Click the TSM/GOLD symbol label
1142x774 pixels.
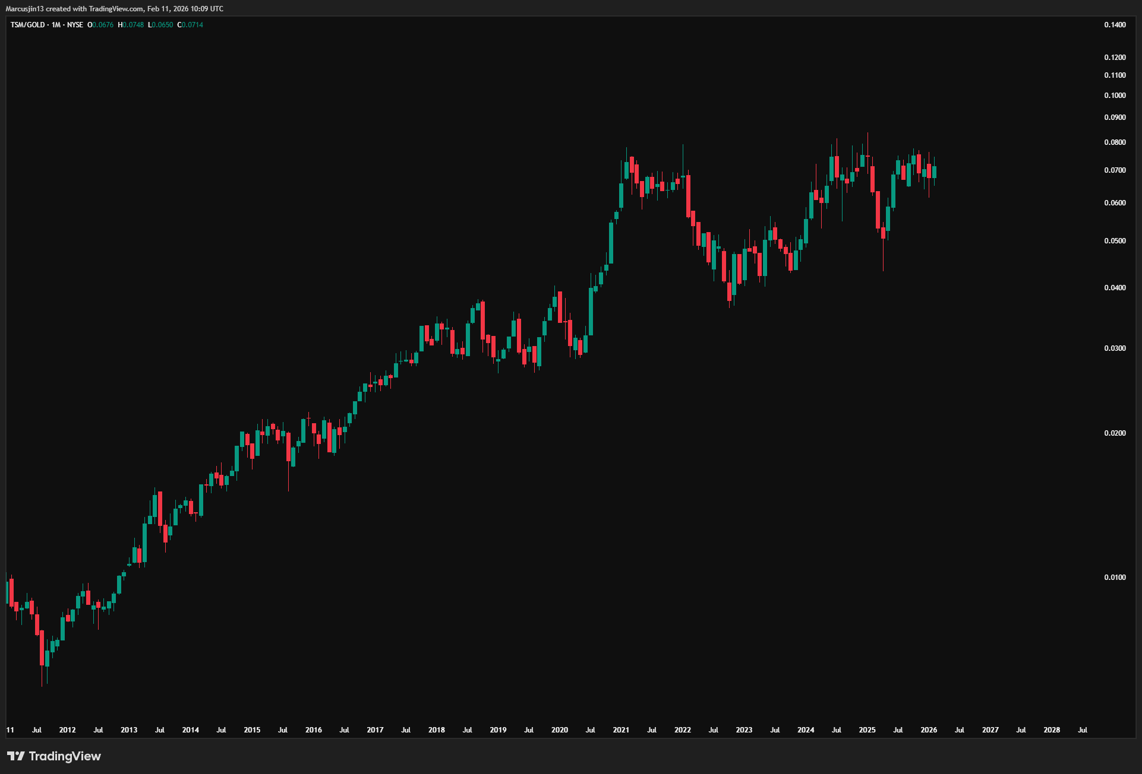(27, 25)
